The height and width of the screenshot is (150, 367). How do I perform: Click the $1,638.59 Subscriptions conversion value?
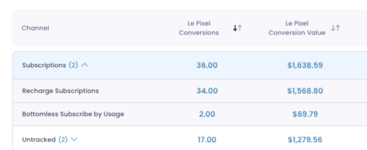(x=305, y=65)
